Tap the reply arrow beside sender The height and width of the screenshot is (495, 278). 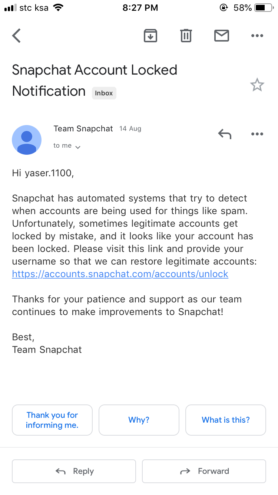[x=225, y=134]
